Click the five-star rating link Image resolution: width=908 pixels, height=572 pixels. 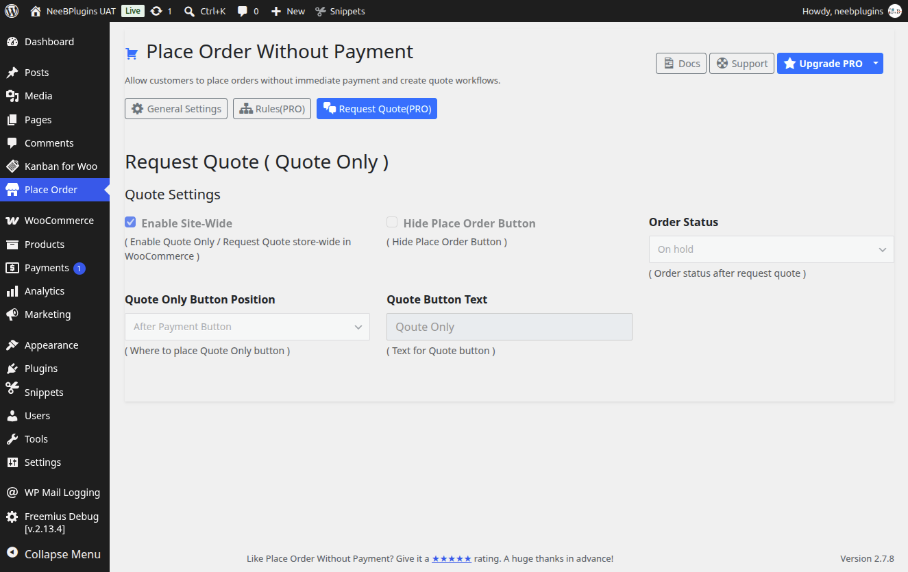(452, 558)
